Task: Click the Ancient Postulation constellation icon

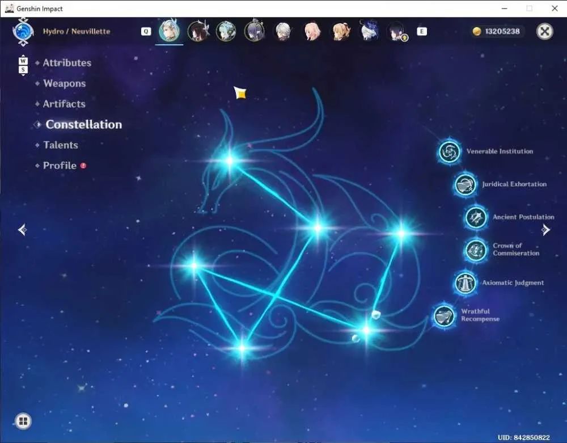Action: pyautogui.click(x=476, y=217)
